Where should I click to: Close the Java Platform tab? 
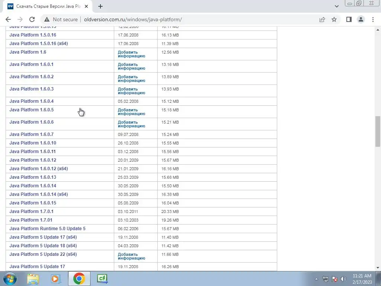tap(86, 6)
